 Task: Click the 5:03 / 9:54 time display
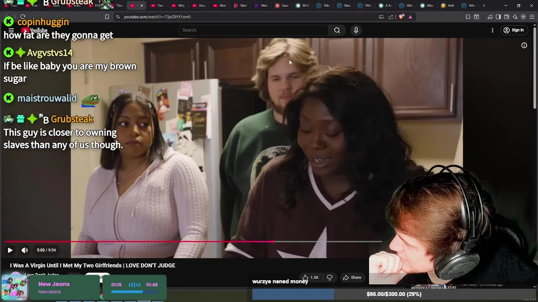(x=46, y=250)
